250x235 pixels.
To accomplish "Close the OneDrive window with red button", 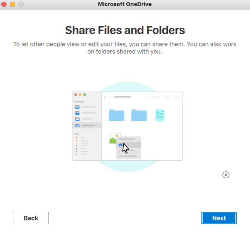I will [x=4, y=4].
